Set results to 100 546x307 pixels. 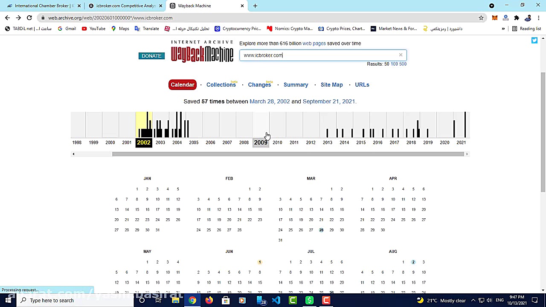point(394,64)
